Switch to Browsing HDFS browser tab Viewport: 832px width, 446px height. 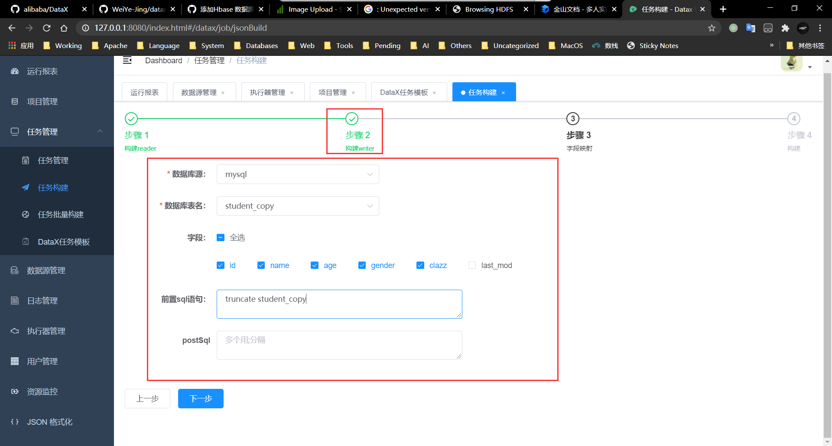coord(489,9)
